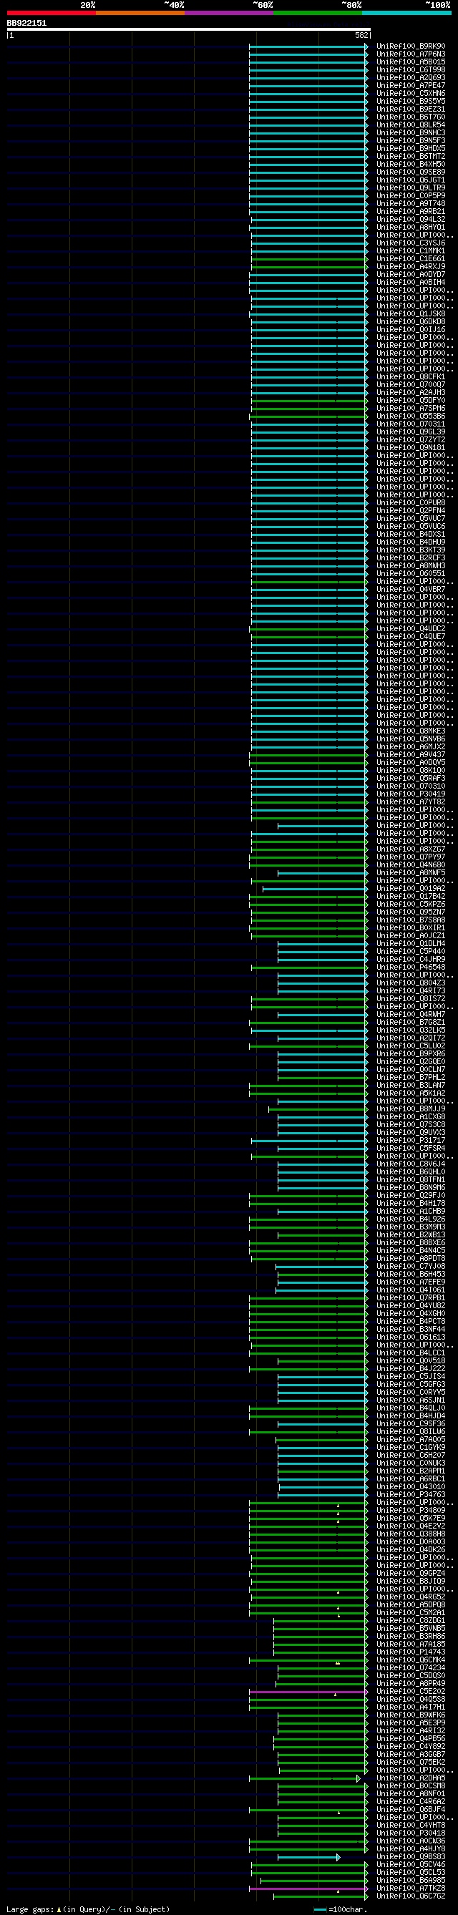
Task: Click the green ~80% identity legend segment
Action: [318, 13]
